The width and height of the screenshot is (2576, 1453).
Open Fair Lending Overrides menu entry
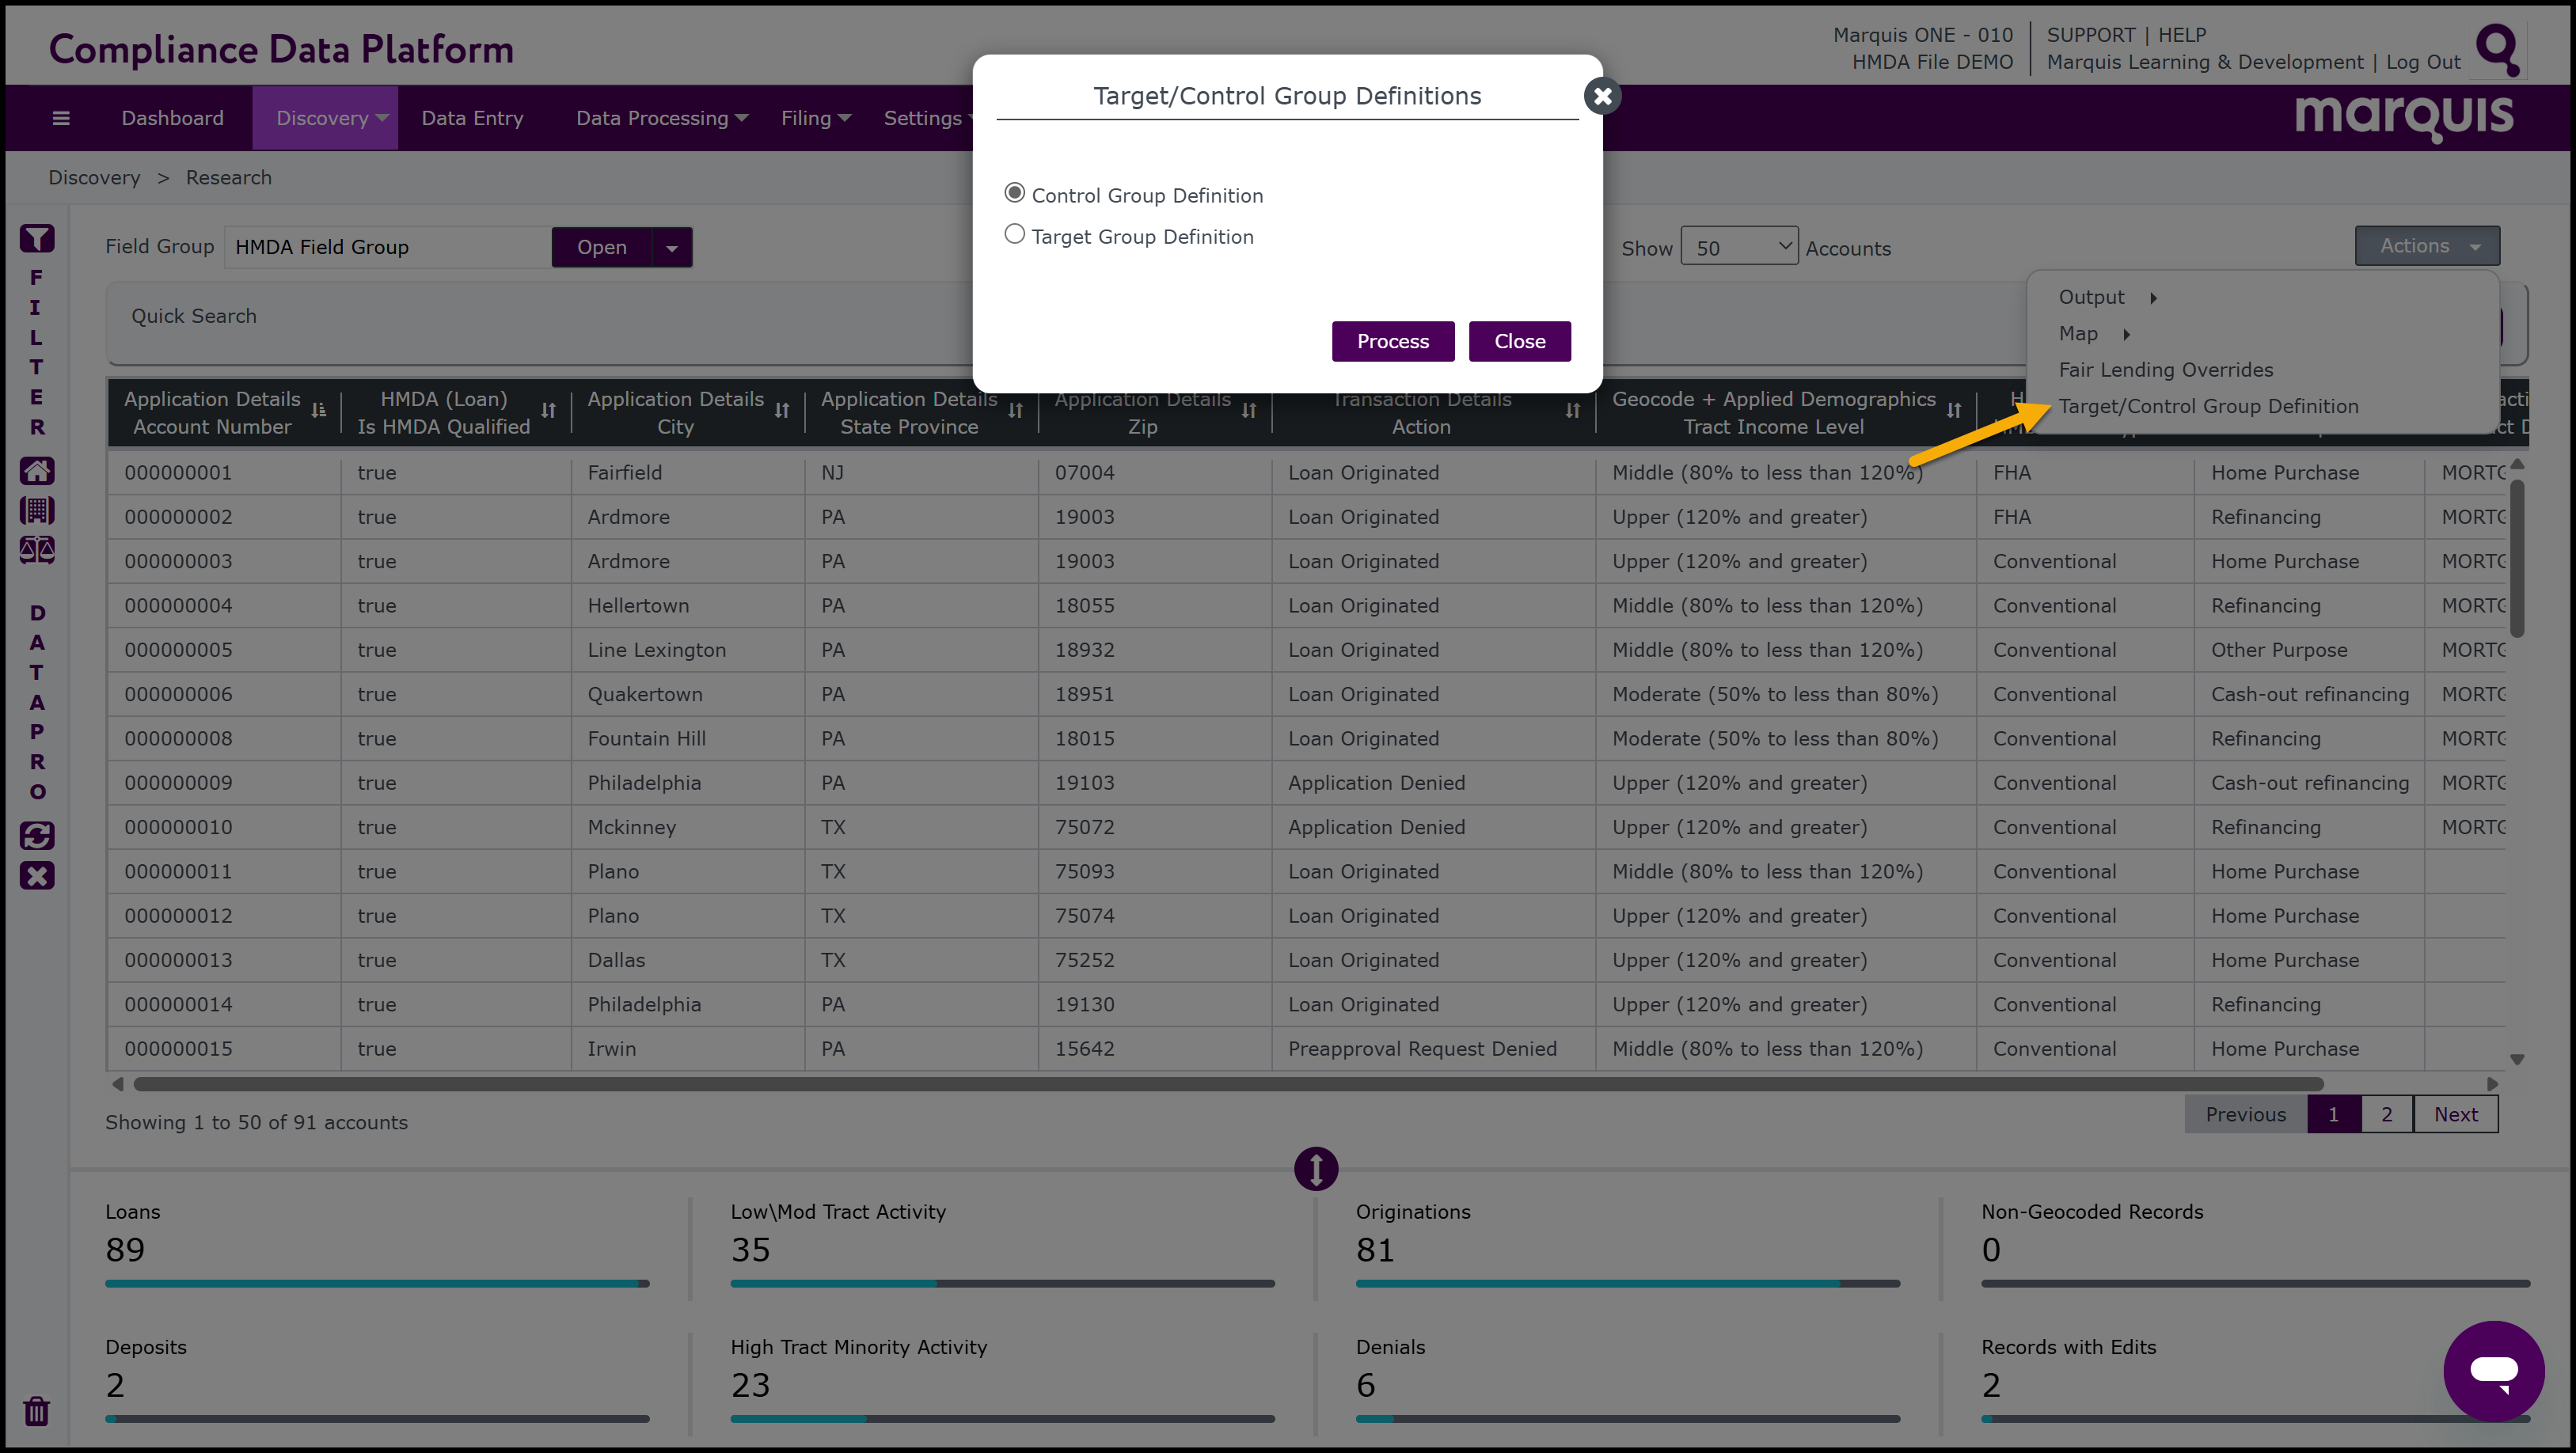pyautogui.click(x=2165, y=370)
